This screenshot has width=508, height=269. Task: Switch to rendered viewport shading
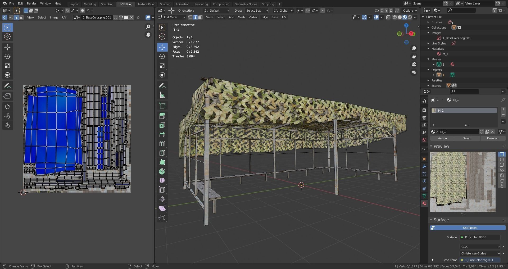[410, 17]
